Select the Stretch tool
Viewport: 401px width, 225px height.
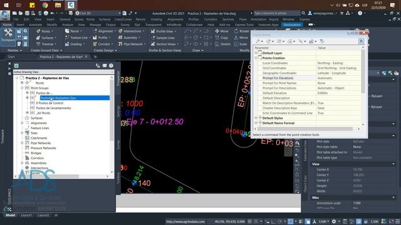pos(222,44)
